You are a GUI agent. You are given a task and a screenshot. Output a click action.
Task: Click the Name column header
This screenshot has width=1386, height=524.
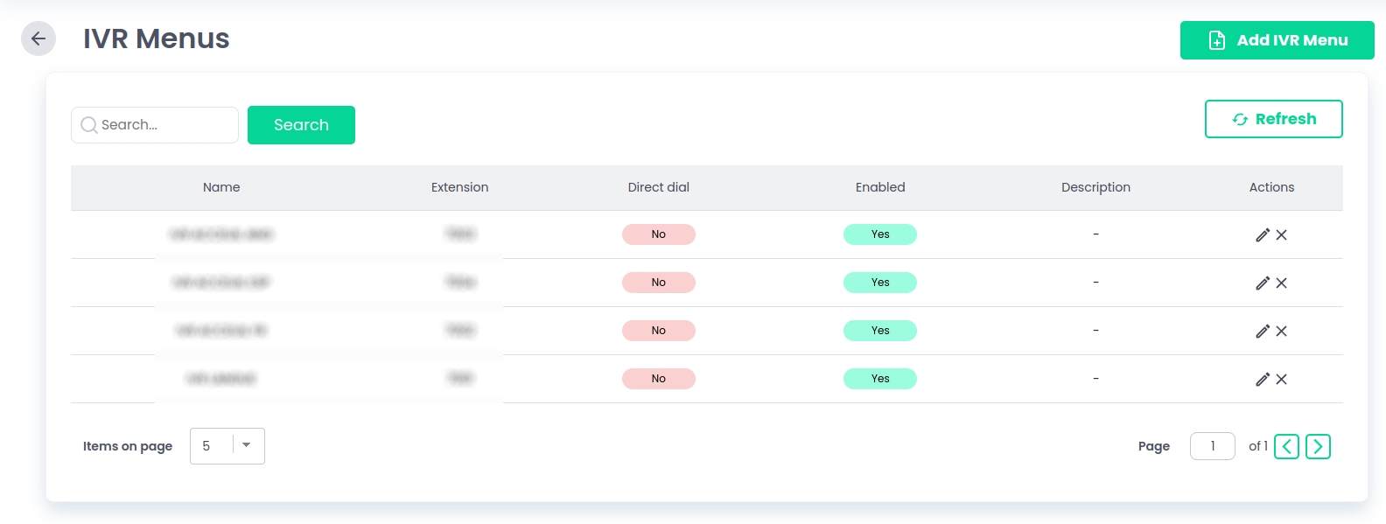coord(221,187)
